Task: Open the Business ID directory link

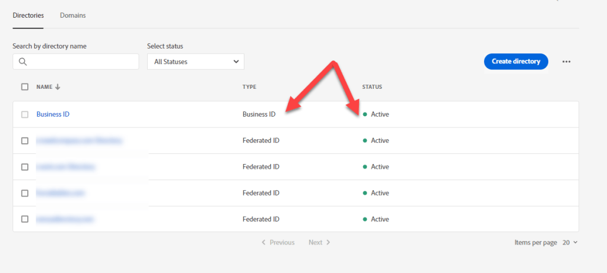Action: pos(53,114)
